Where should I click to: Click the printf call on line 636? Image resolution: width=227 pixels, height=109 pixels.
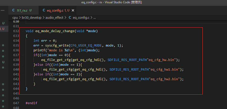pyautogui.click(x=39, y=50)
